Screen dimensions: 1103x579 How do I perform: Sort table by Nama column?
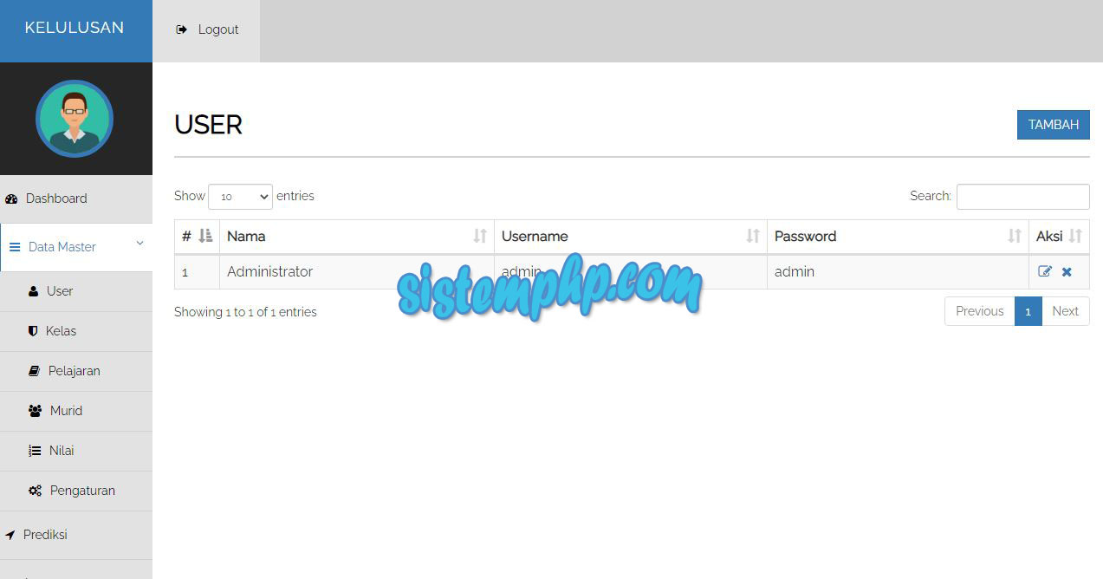pos(356,236)
